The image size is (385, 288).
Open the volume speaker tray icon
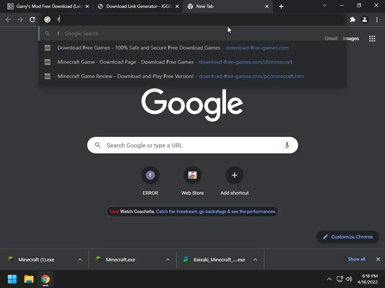pos(349,279)
